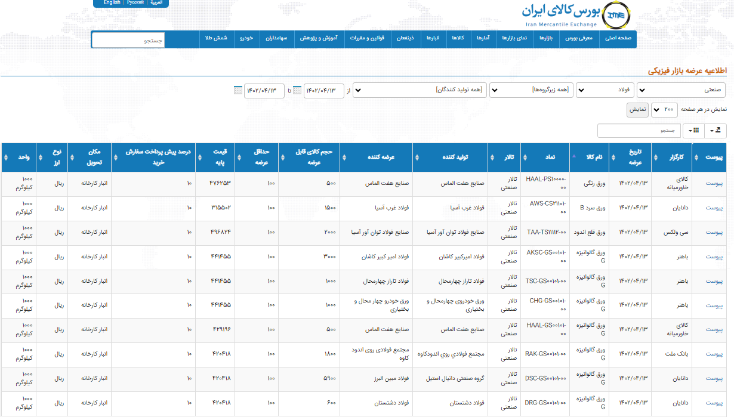734x417 pixels.
Task: Click the table search field above the grid
Action: point(639,131)
